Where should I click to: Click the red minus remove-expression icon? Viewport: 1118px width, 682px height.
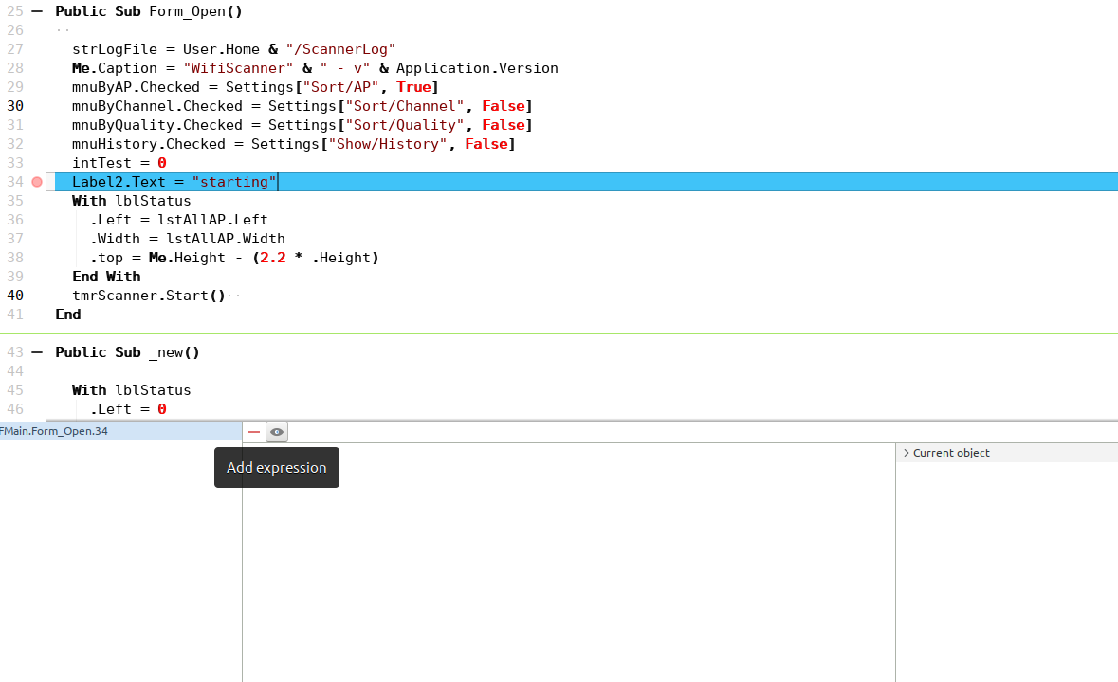point(253,432)
